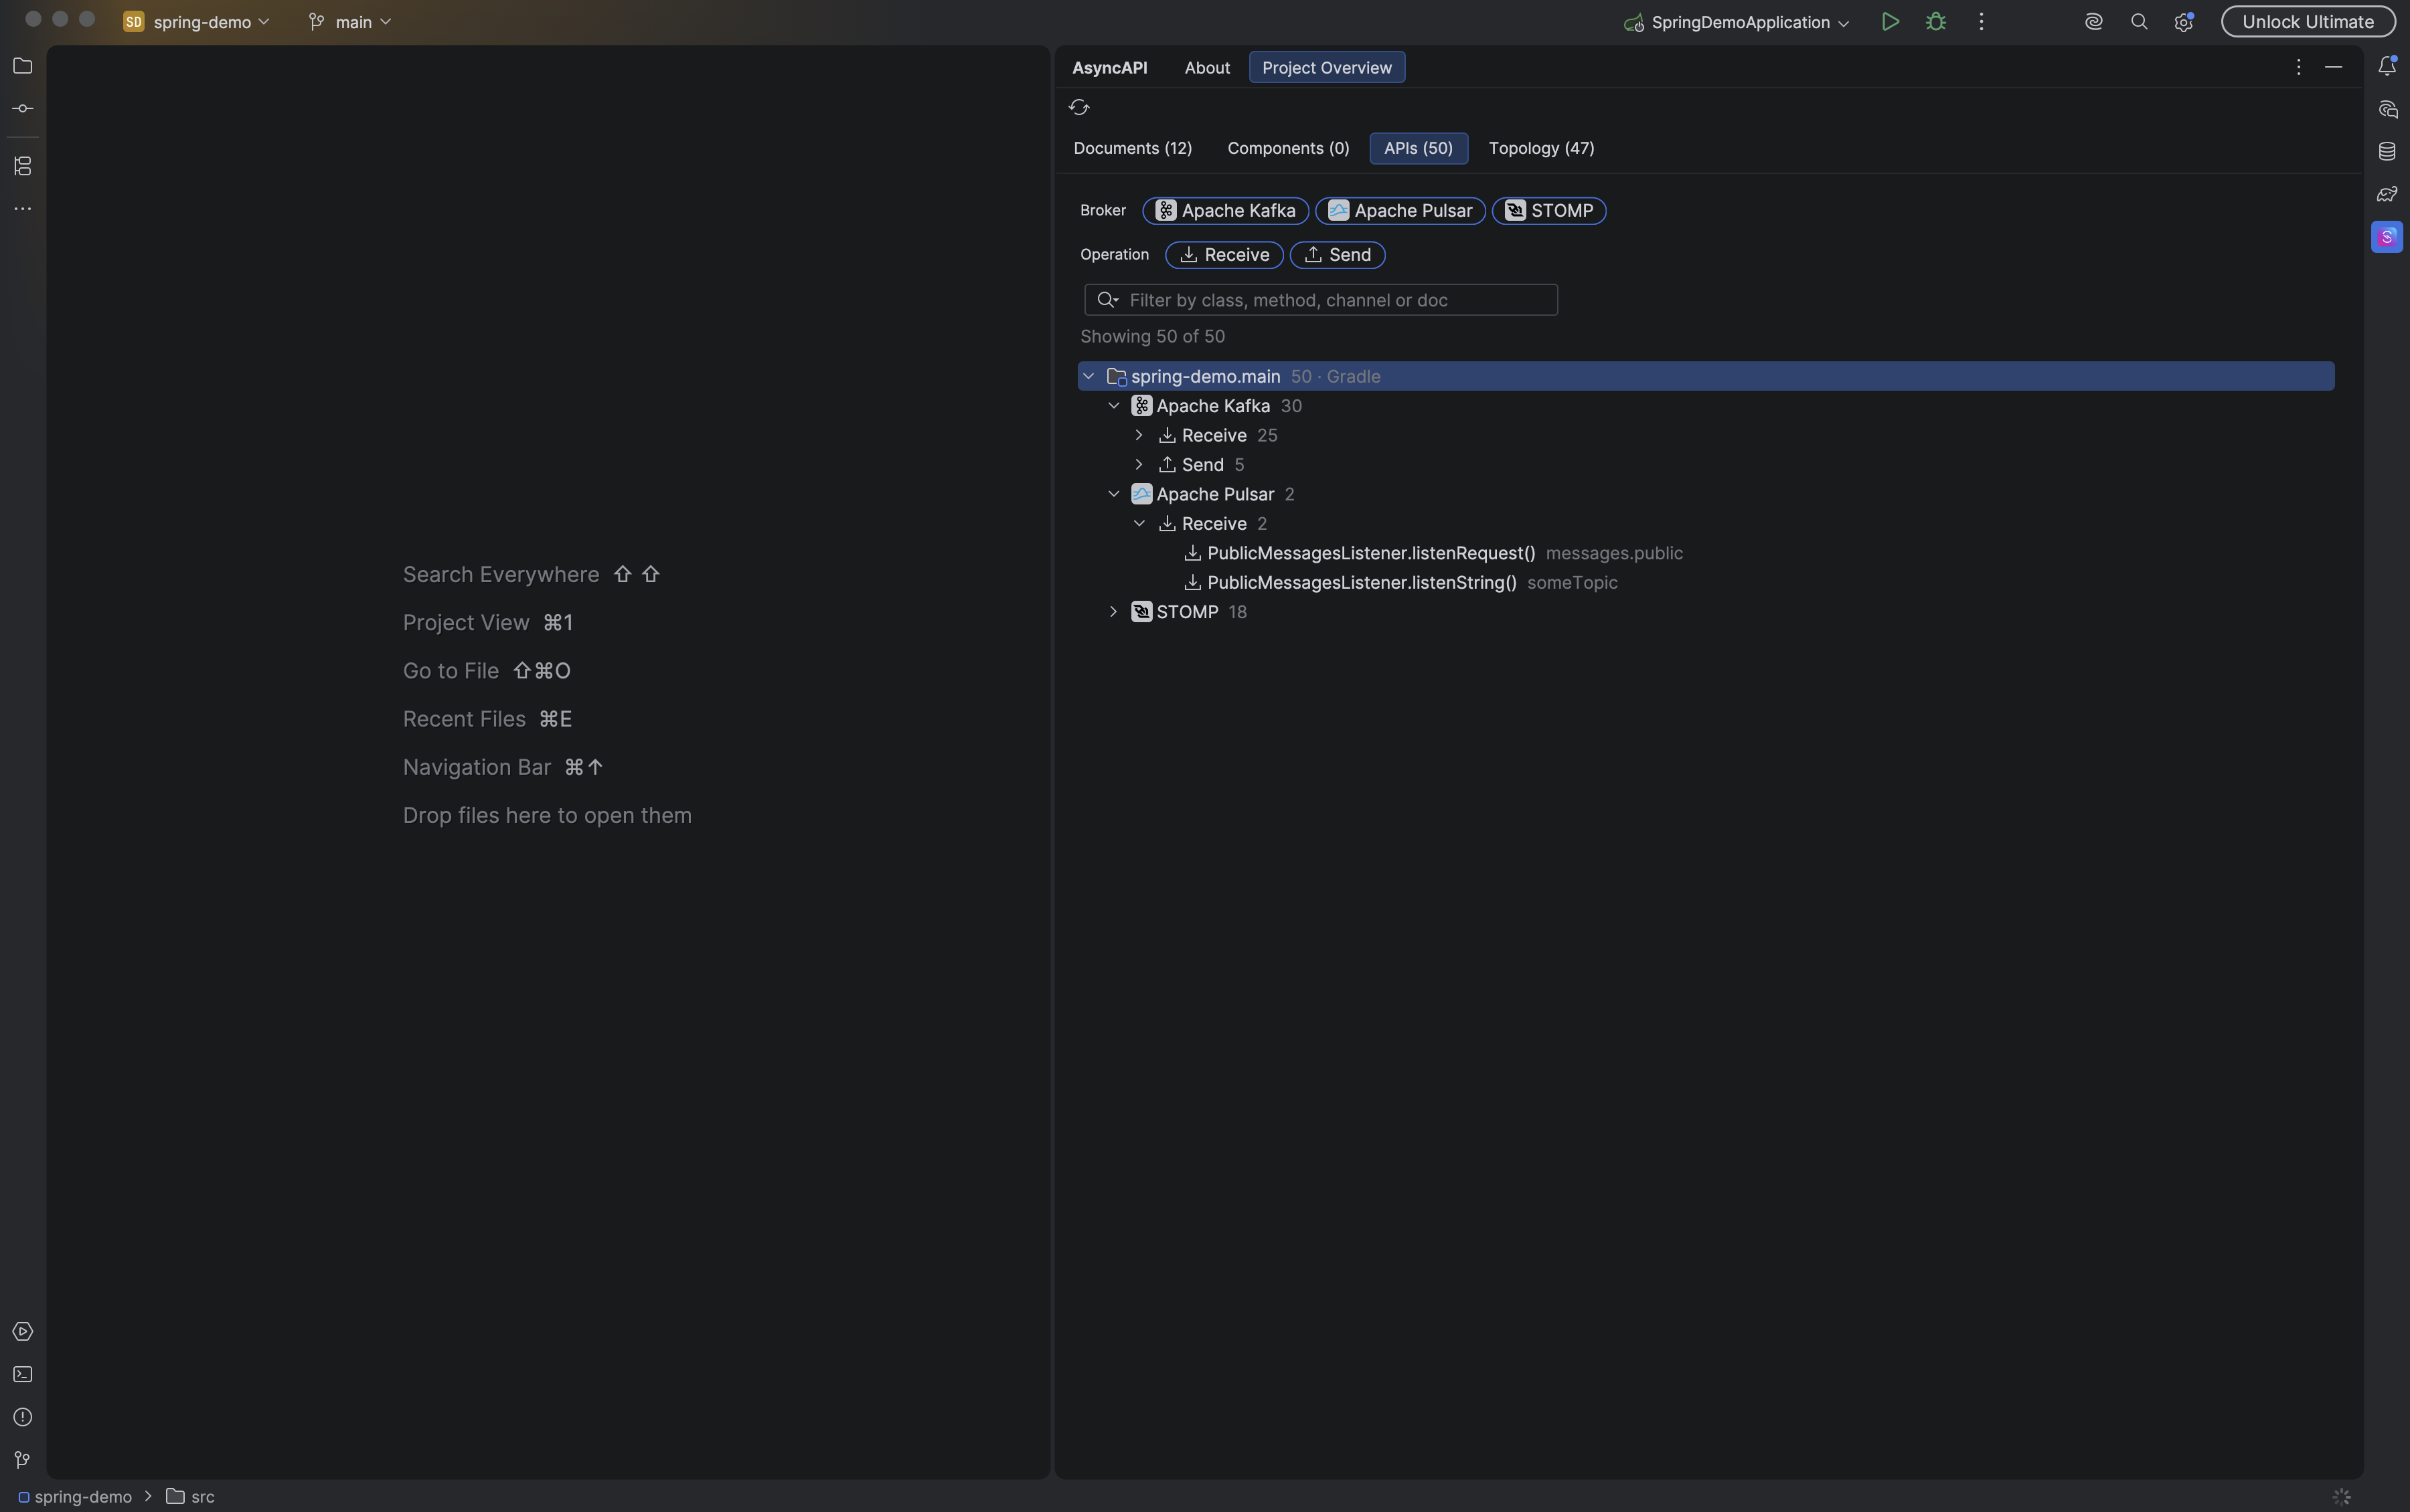Click the background tasks spinner in status bar

(2341, 1497)
